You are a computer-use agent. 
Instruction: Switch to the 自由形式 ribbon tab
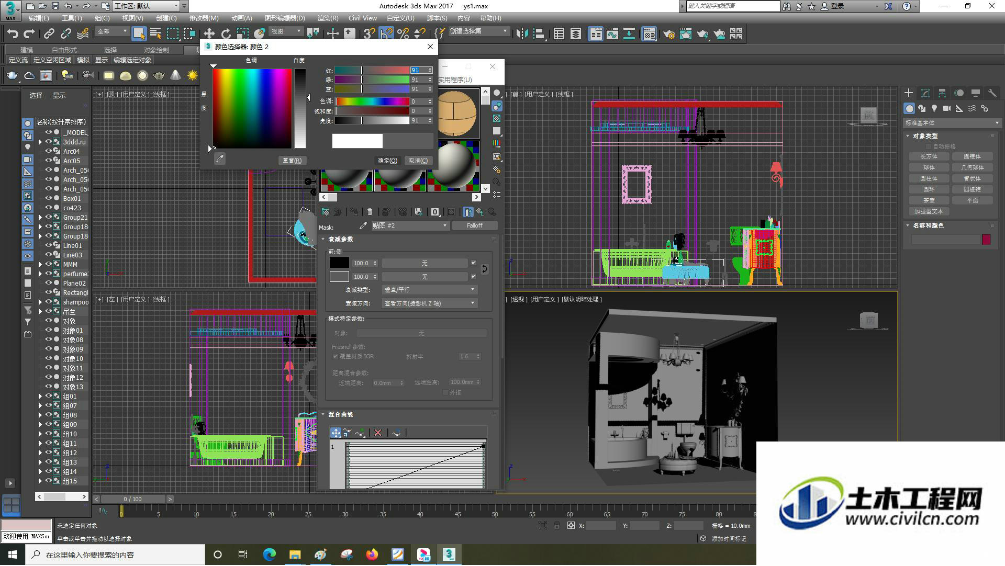(64, 50)
